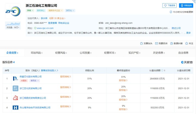Expand the 曾用名 dropdown for 荣盛石化
The width and height of the screenshot is (196, 114).
click(35, 81)
